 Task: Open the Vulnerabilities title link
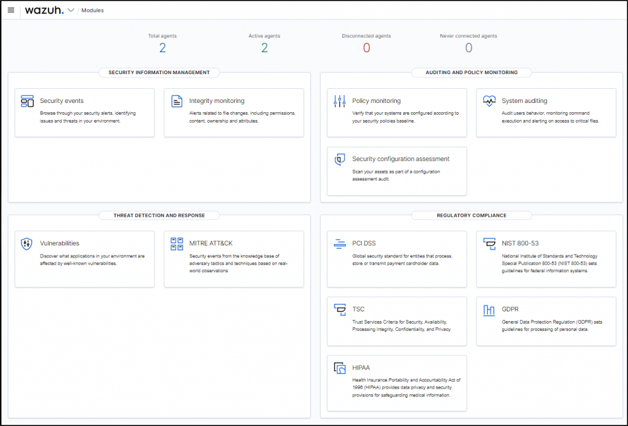(x=59, y=243)
